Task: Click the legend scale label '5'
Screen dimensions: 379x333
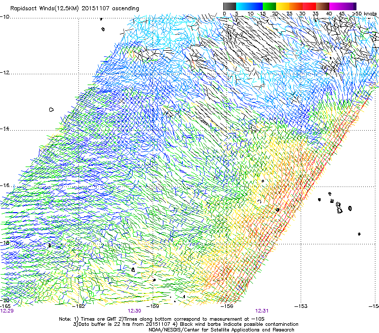Action: point(237,13)
